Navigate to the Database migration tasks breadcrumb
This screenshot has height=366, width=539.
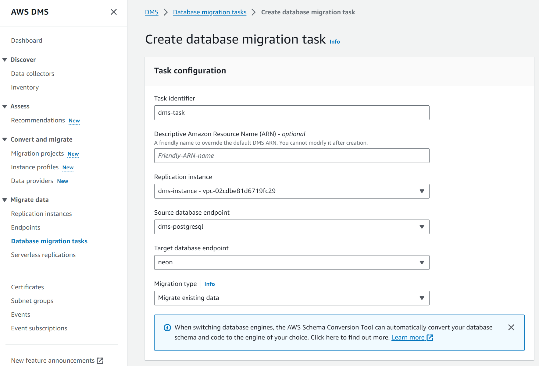(209, 12)
